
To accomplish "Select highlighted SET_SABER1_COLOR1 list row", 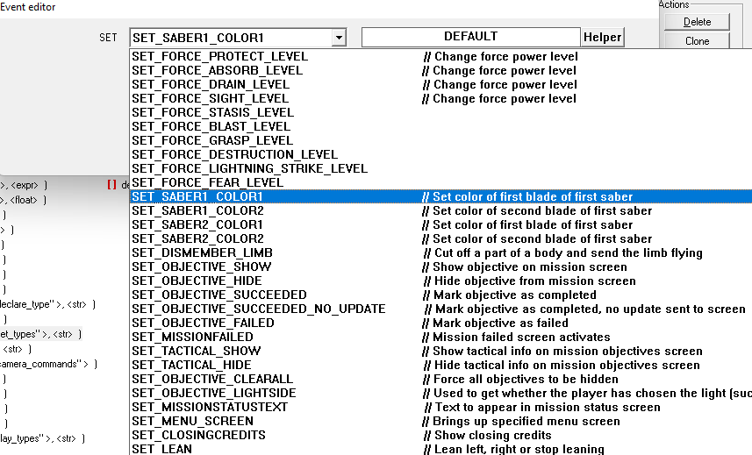I will click(440, 196).
